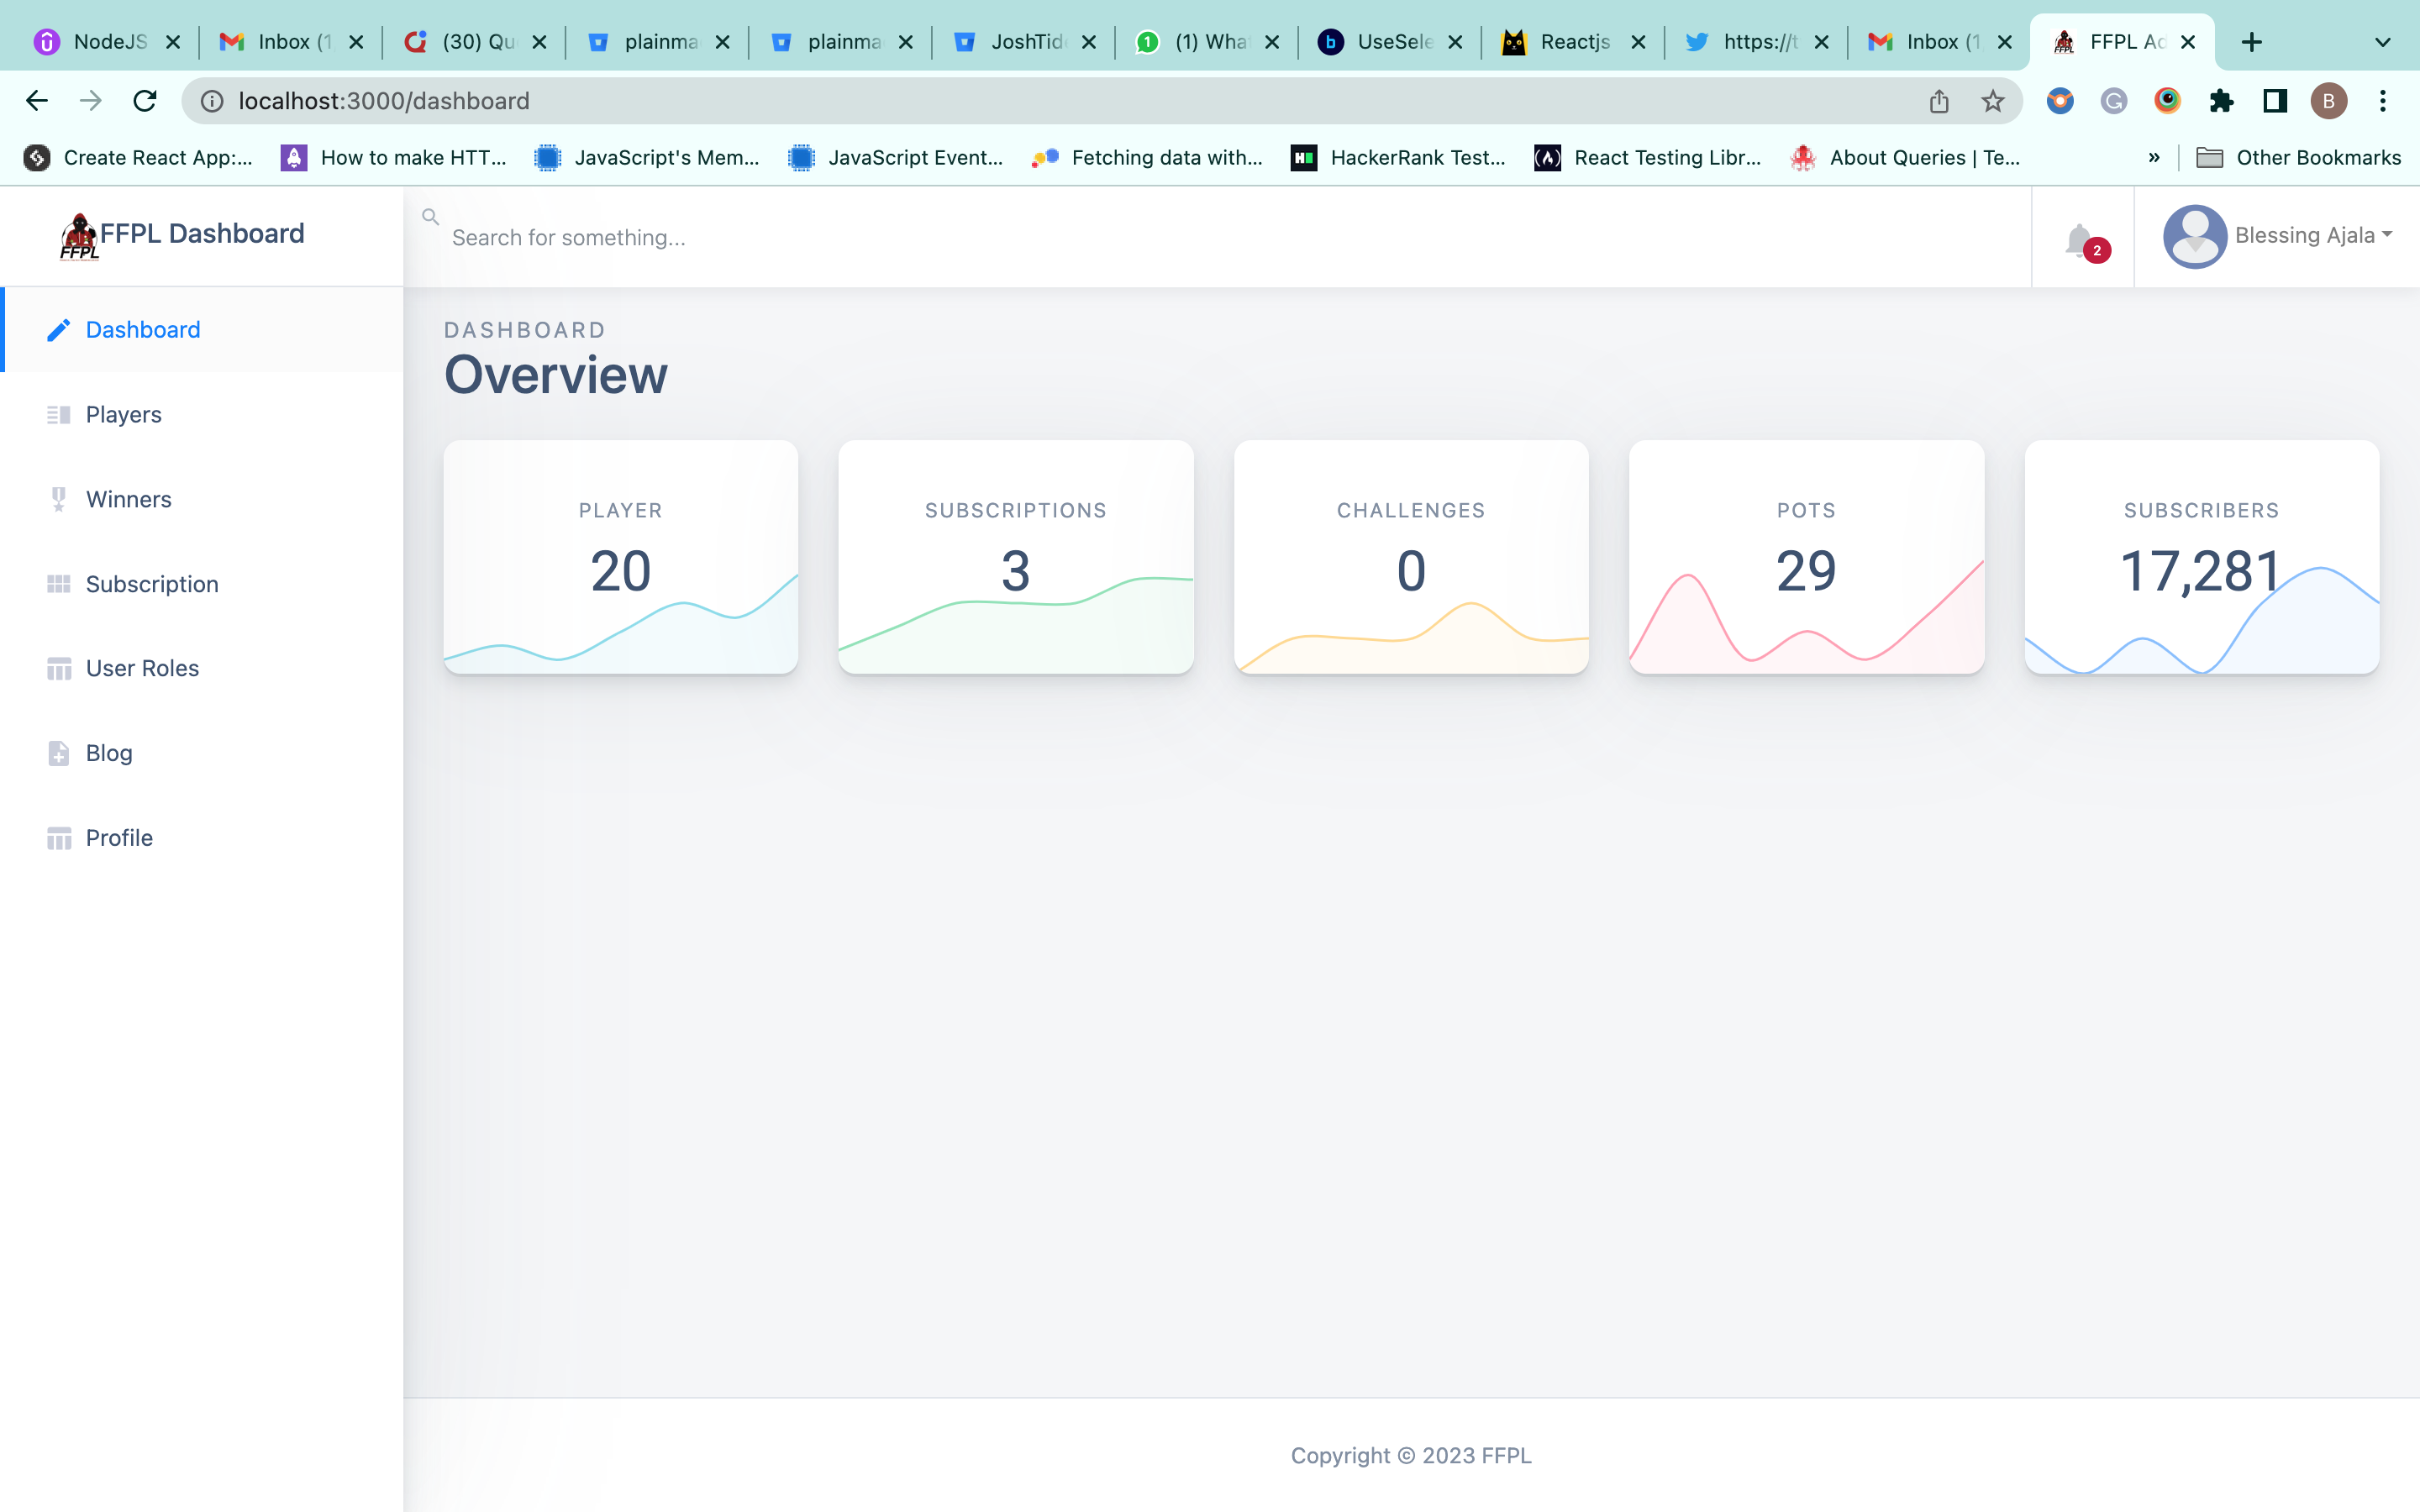The height and width of the screenshot is (1512, 2420).
Task: Open the Subscription sidebar link
Action: click(152, 584)
